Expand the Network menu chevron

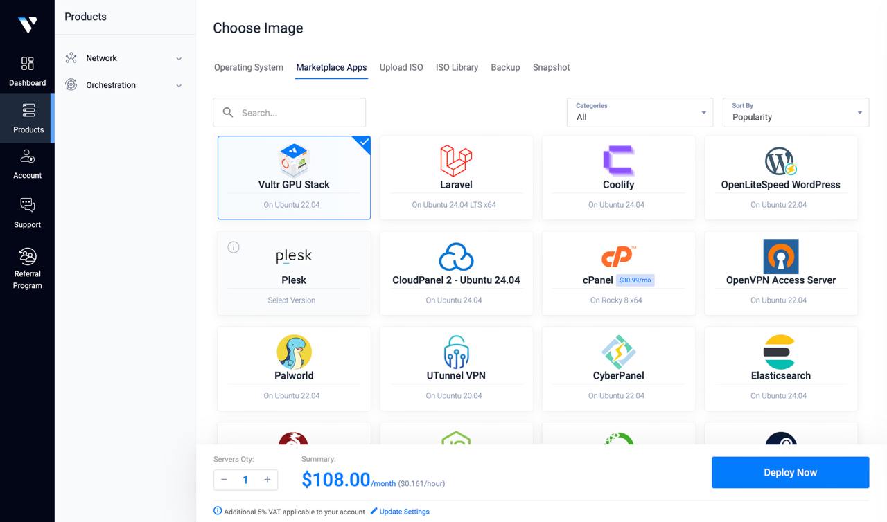click(179, 59)
